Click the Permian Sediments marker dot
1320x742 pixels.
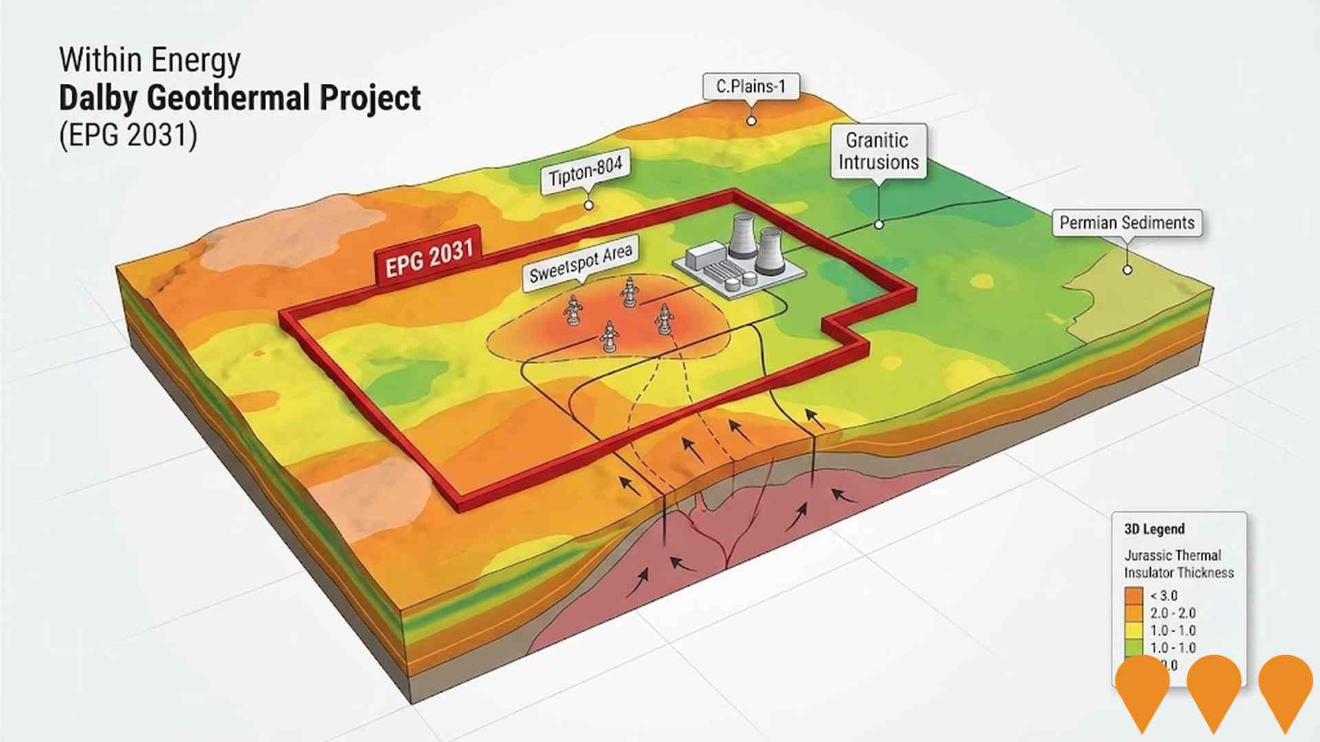pos(1127,270)
